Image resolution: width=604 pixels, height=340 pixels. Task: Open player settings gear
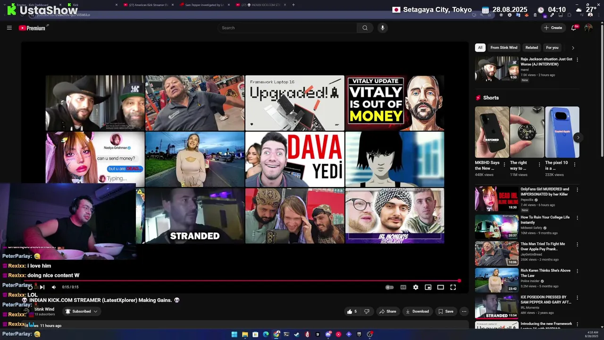(x=416, y=287)
